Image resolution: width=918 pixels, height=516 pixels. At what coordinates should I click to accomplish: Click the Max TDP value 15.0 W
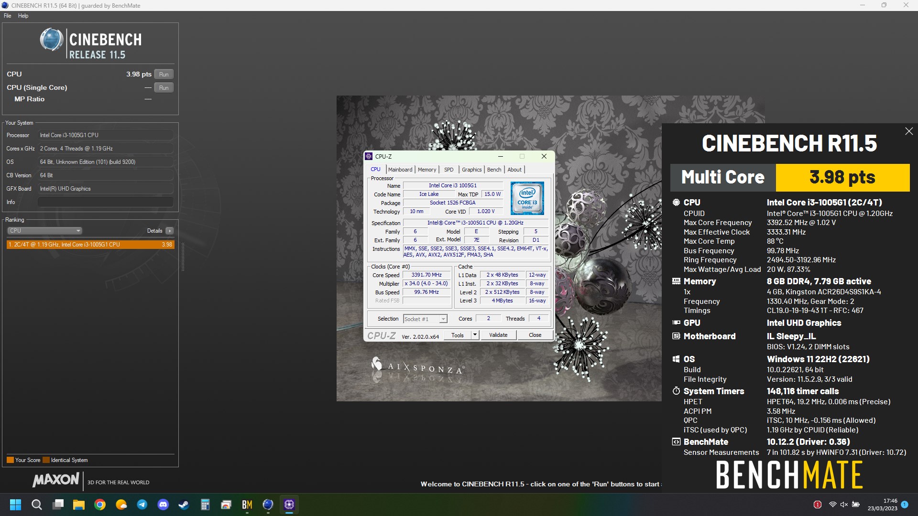pyautogui.click(x=492, y=194)
